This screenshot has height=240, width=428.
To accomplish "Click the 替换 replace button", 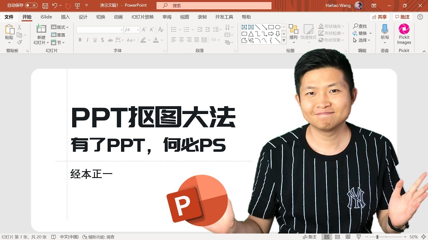I will (x=362, y=33).
